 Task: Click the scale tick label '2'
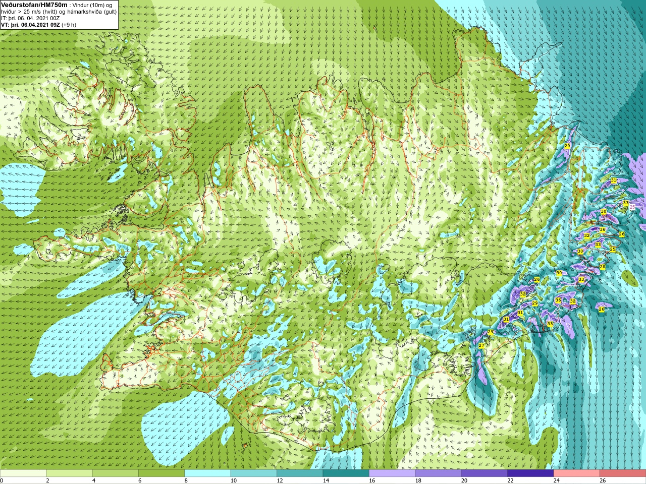(47, 480)
